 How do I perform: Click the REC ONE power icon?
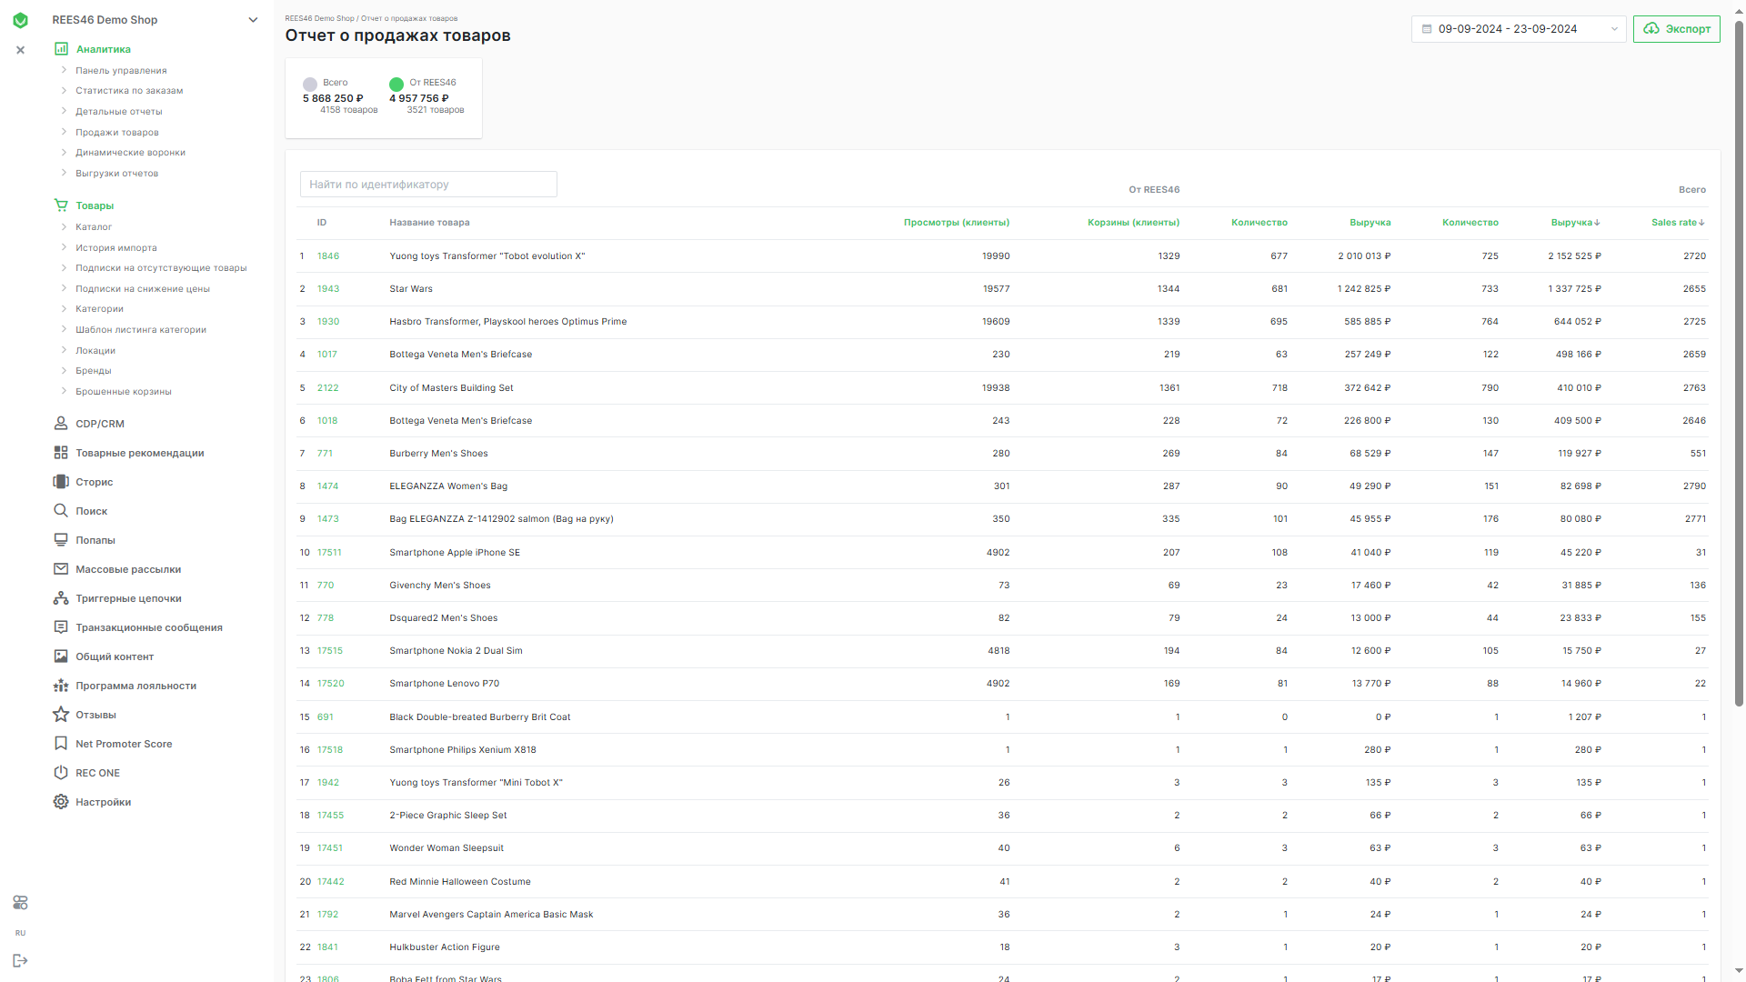pos(61,773)
